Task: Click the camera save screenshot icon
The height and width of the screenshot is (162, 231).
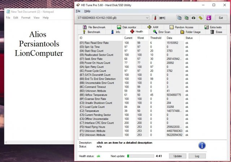Action: coord(193,18)
